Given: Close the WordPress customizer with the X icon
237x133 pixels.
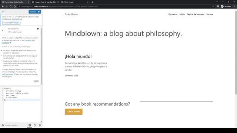Looking at the screenshot, I should (x=3, y=11).
